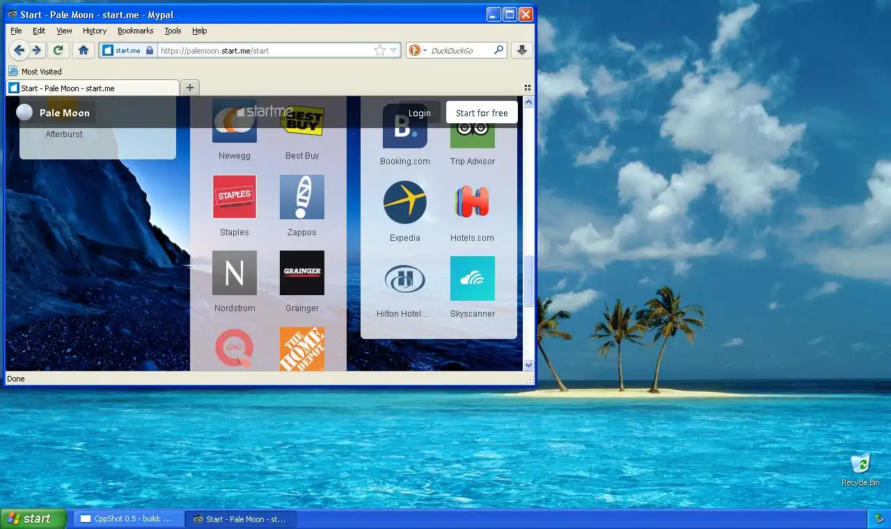Expand the URL history dropdown arrow
891x529 pixels.
(x=394, y=50)
